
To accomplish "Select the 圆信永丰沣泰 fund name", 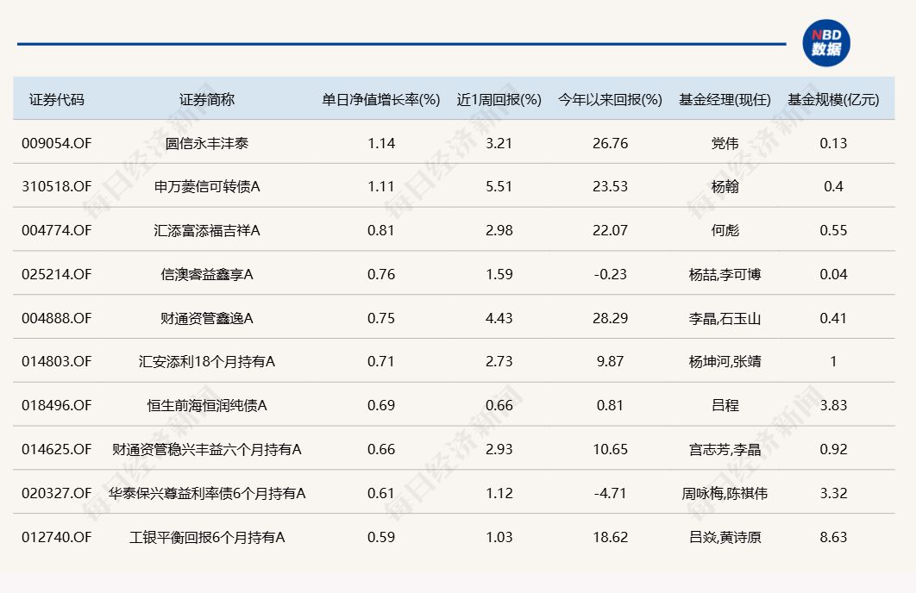I will pyautogui.click(x=207, y=143).
